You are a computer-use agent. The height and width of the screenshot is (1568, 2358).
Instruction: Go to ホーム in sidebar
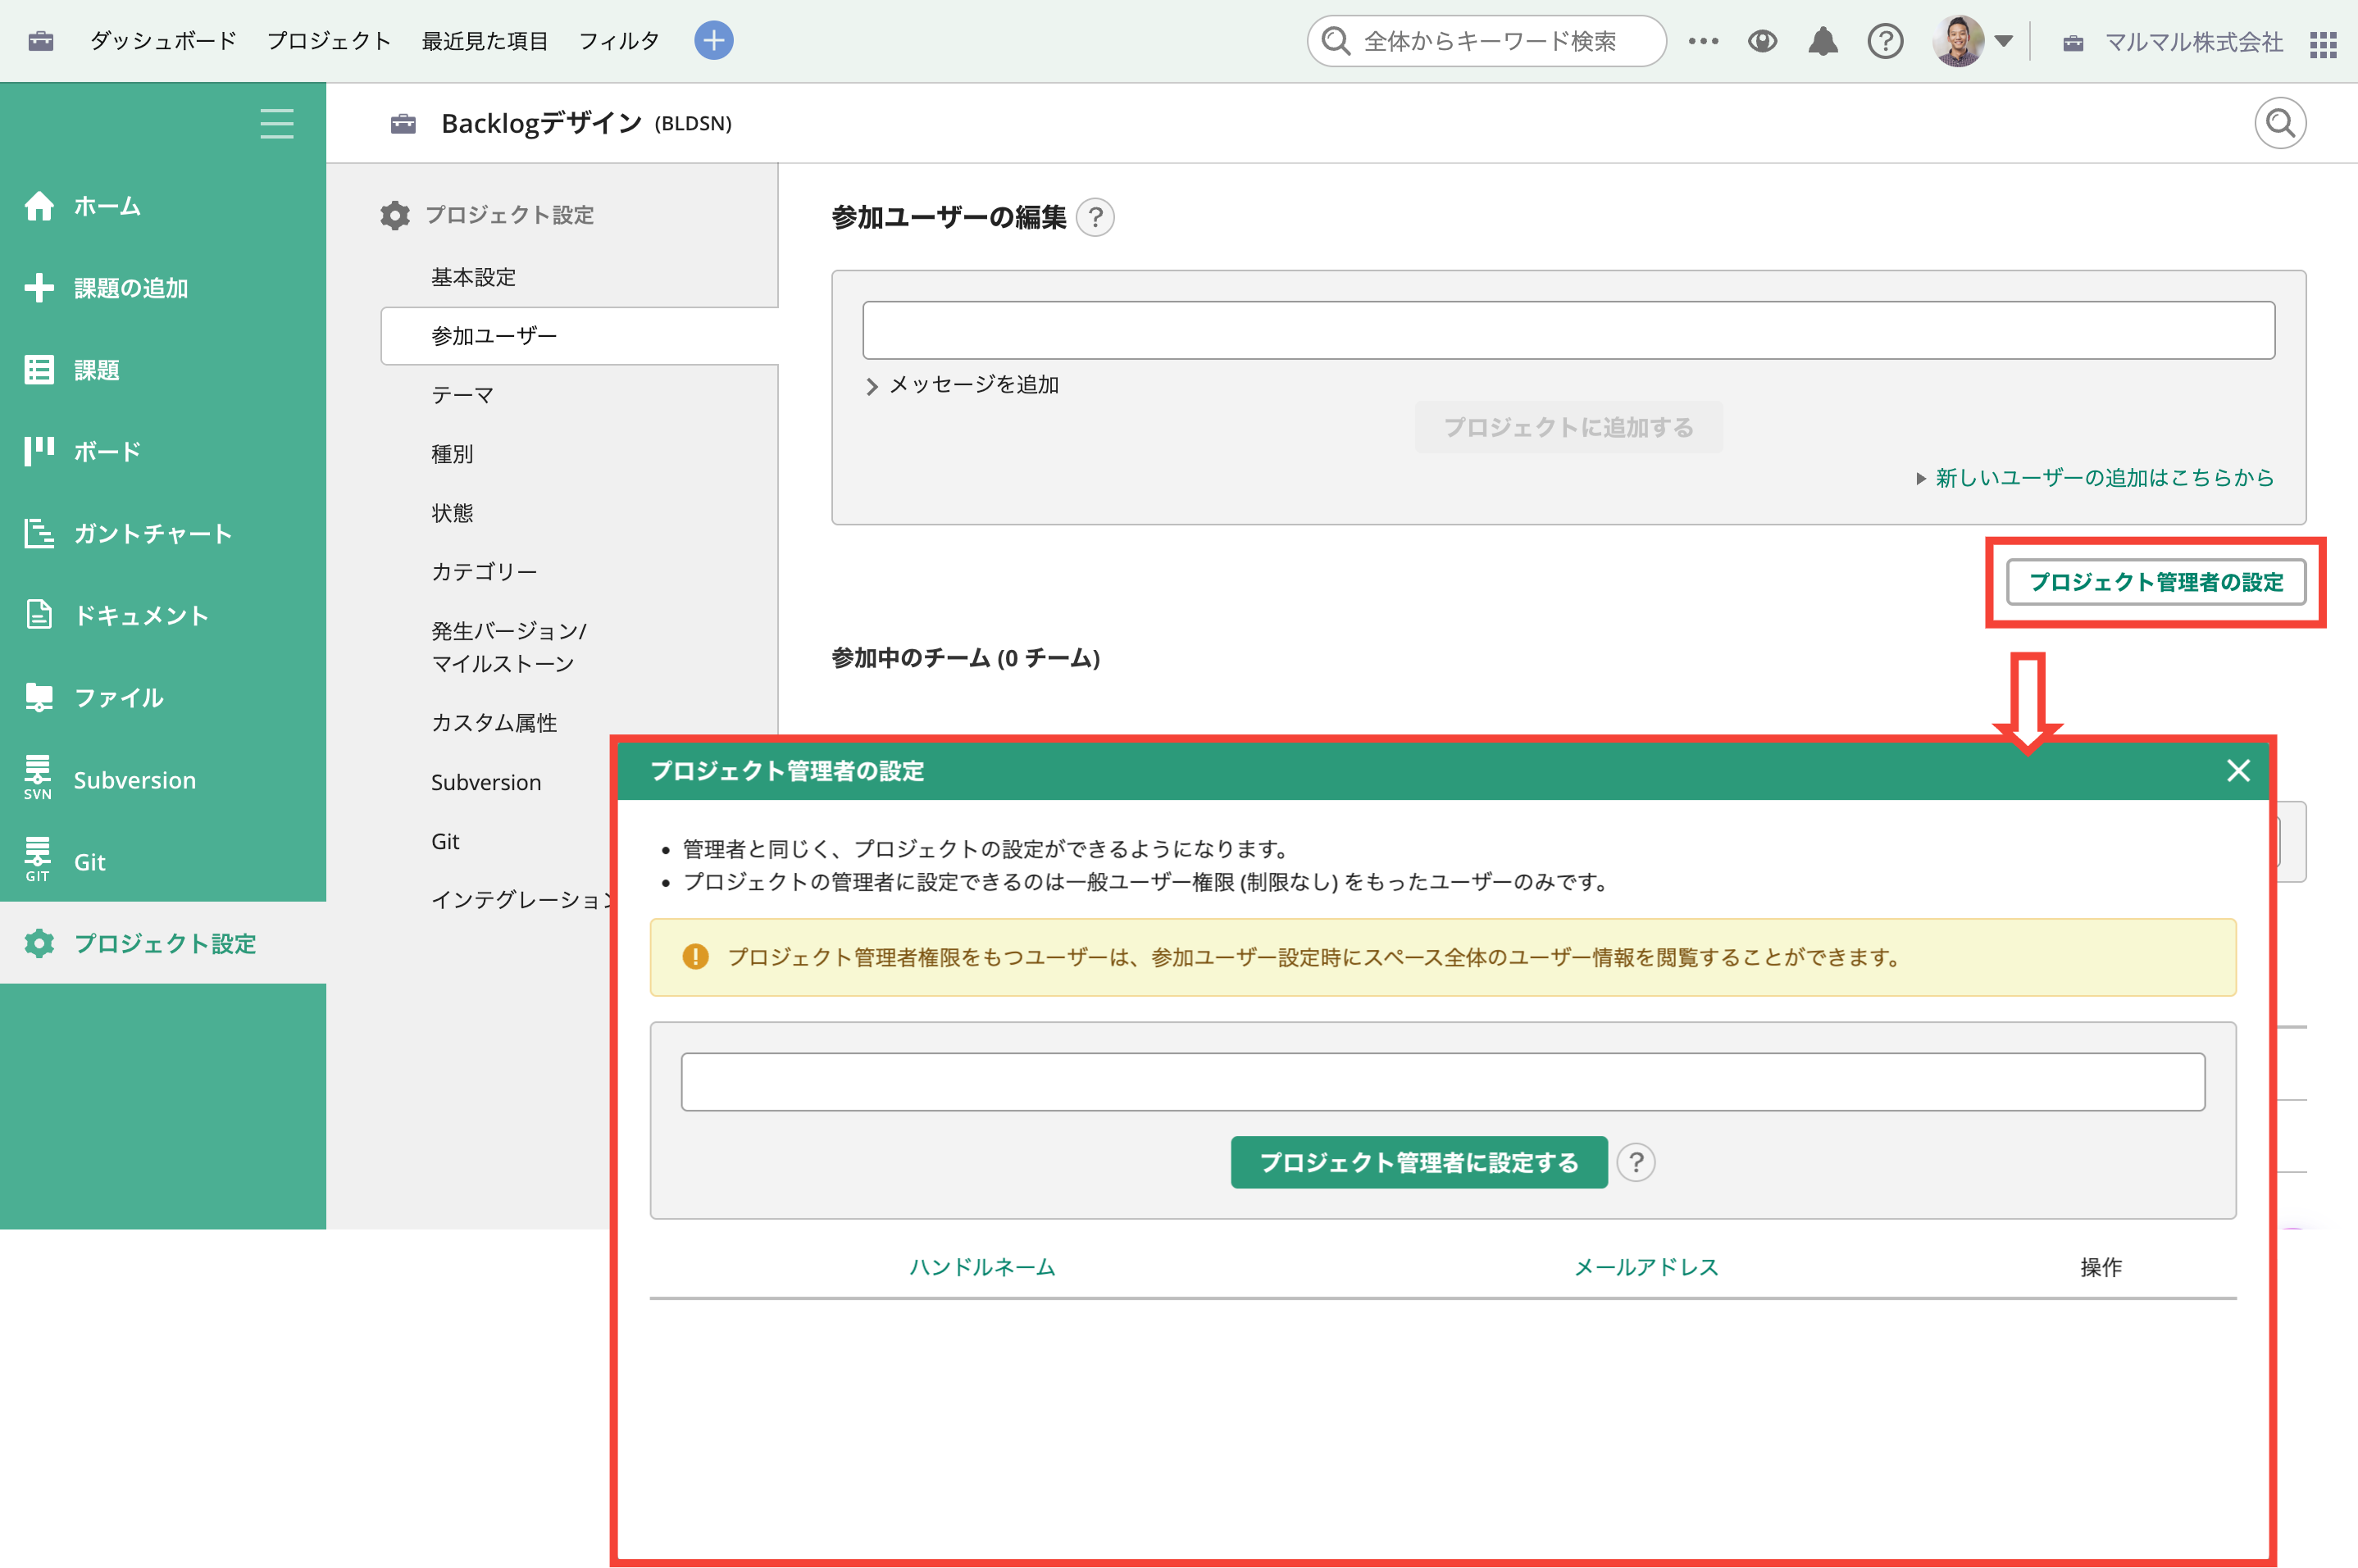click(x=163, y=206)
